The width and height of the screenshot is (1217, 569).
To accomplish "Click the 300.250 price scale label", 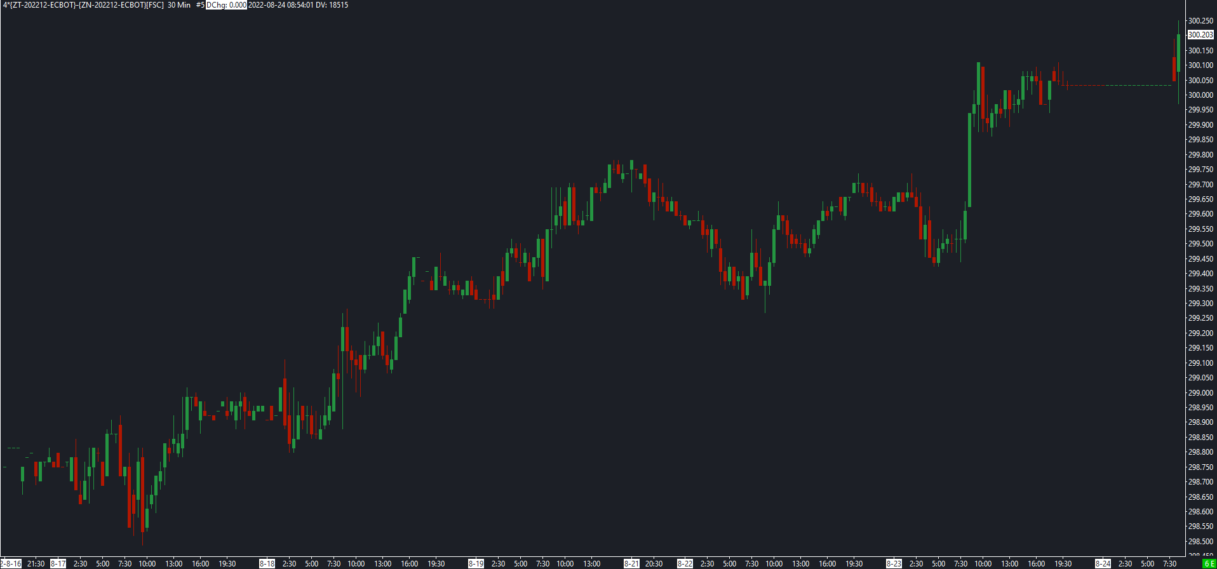I will 1200,21.
